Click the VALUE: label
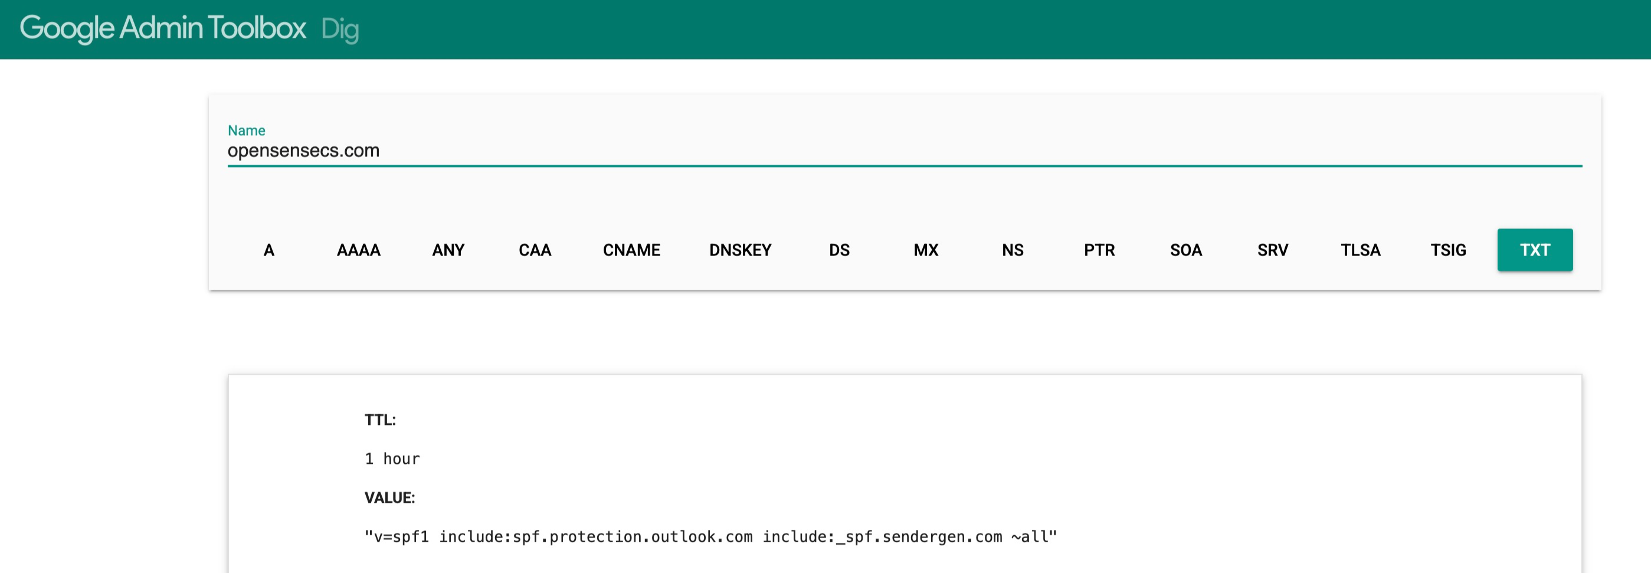Image resolution: width=1651 pixels, height=573 pixels. click(x=389, y=498)
